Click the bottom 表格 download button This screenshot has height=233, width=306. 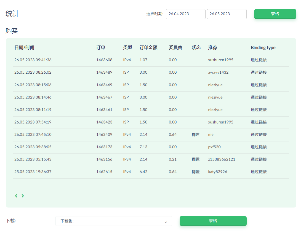(x=213, y=221)
